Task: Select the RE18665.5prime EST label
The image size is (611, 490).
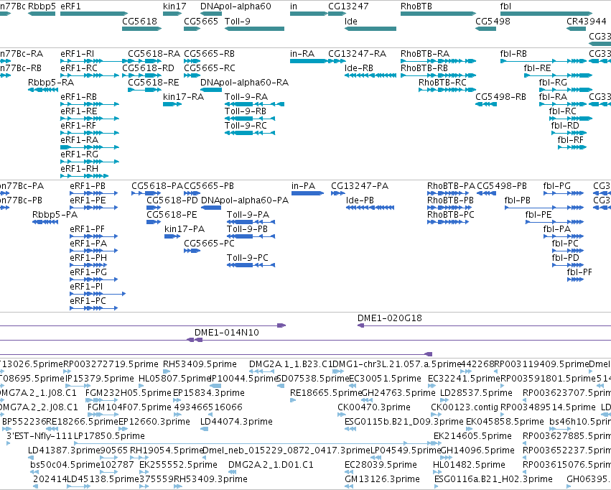Action: (326, 393)
